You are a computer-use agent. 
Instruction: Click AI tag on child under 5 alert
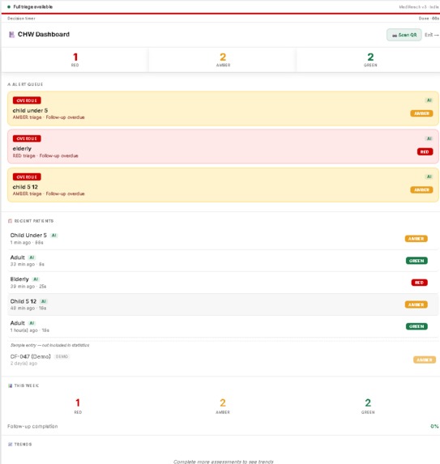coord(429,100)
